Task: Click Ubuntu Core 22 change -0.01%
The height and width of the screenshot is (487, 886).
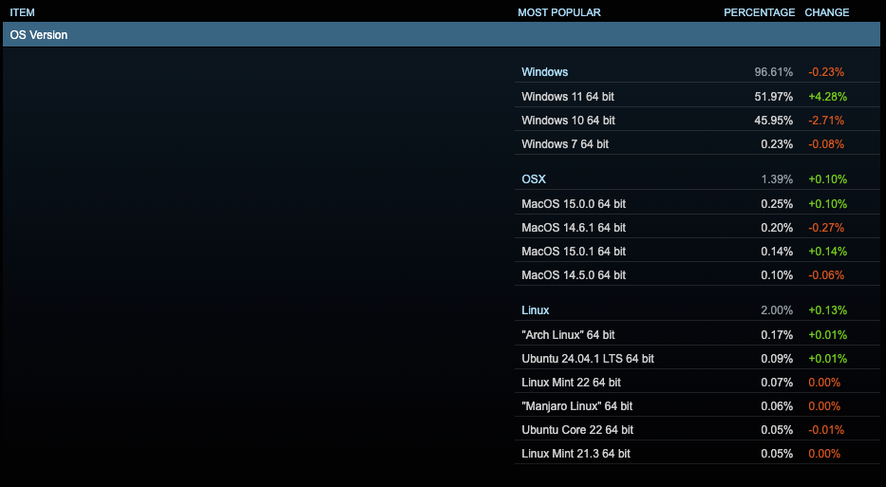Action: [x=826, y=430]
